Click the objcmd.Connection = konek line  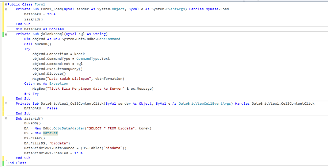click(58, 54)
